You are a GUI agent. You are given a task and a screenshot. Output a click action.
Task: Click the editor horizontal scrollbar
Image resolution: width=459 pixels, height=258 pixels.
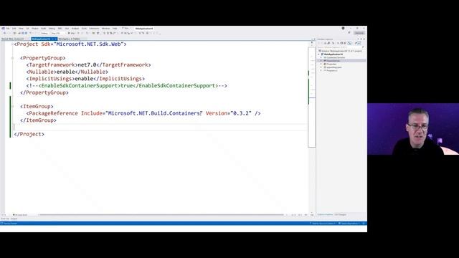(161, 215)
